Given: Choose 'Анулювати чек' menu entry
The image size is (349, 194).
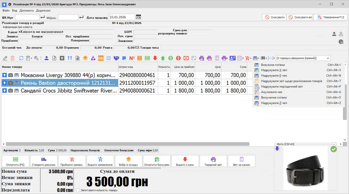Looking at the screenshot, I should (272, 92).
